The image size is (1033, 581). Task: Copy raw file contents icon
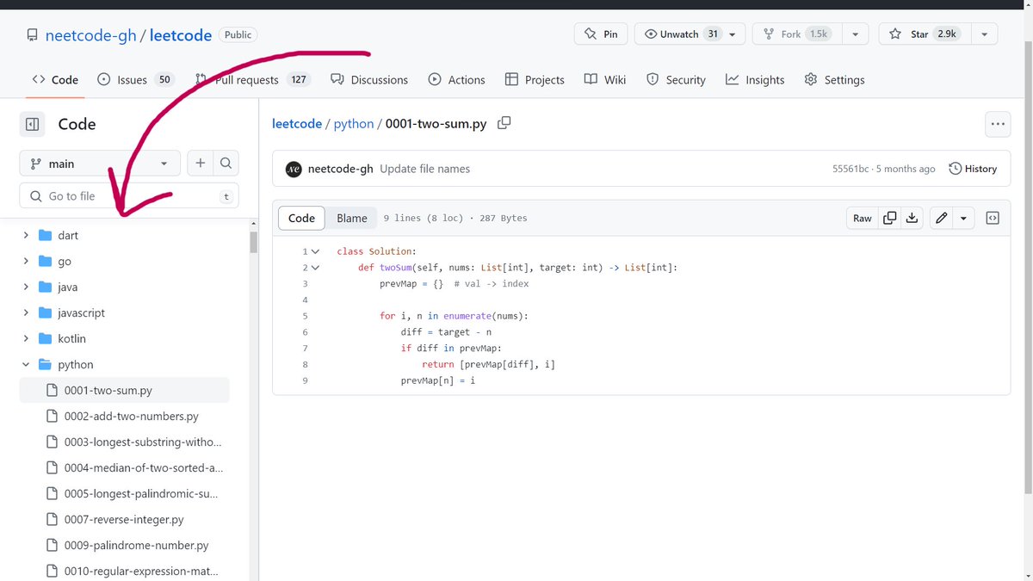tap(890, 218)
